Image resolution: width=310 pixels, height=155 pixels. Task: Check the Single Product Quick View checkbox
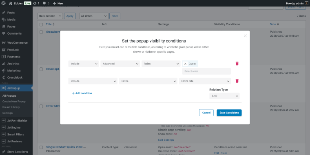(41, 147)
